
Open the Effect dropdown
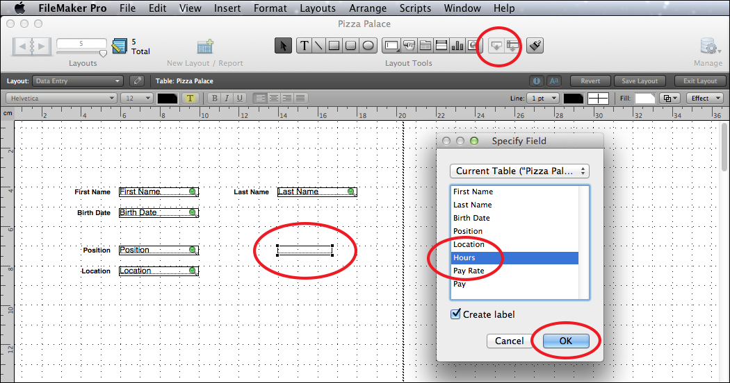point(704,98)
